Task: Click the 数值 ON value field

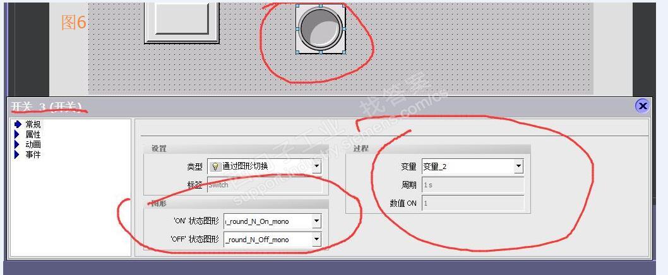Action: (473, 203)
